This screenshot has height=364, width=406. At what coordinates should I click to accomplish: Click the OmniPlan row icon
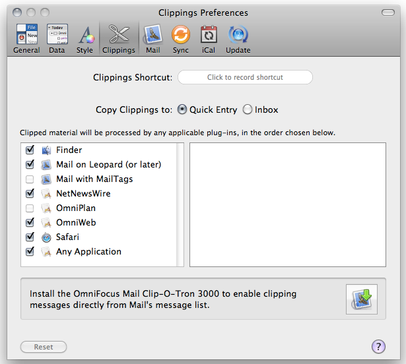[x=46, y=208]
